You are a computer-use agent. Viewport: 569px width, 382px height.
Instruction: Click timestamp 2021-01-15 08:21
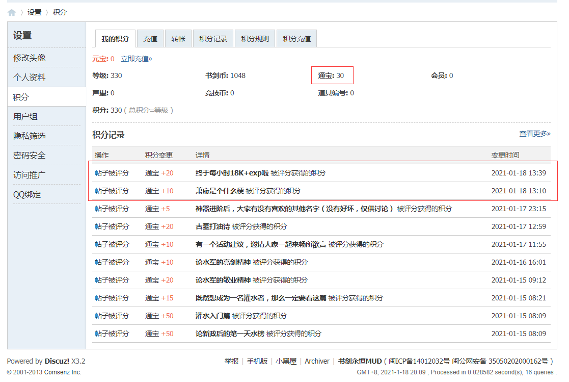pyautogui.click(x=519, y=298)
